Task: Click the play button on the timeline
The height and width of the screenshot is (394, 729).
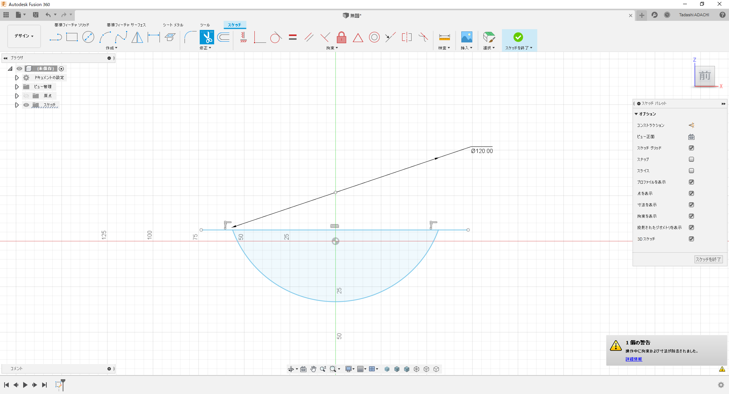Action: point(25,385)
